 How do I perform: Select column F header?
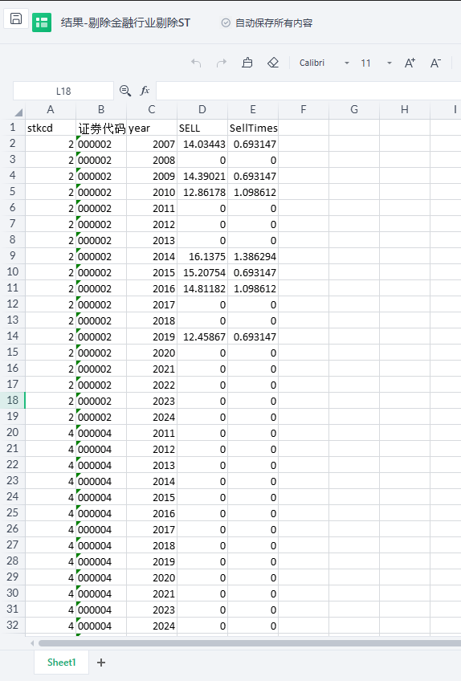[304, 109]
